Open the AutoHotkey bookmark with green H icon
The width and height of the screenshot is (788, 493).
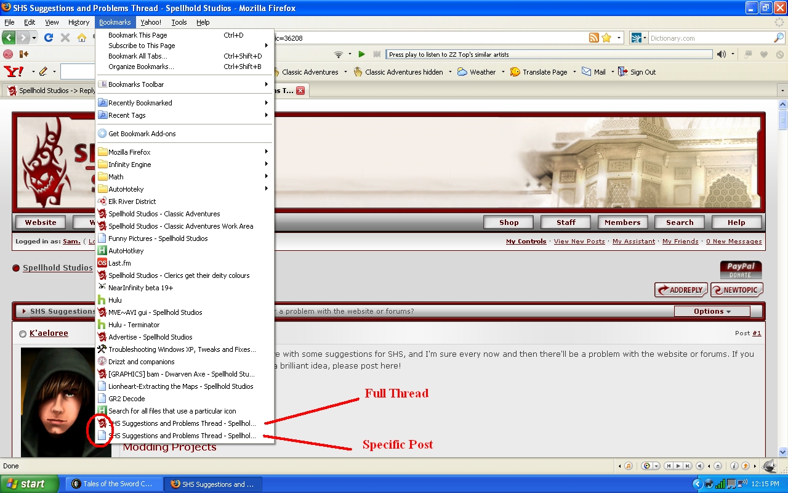point(185,251)
